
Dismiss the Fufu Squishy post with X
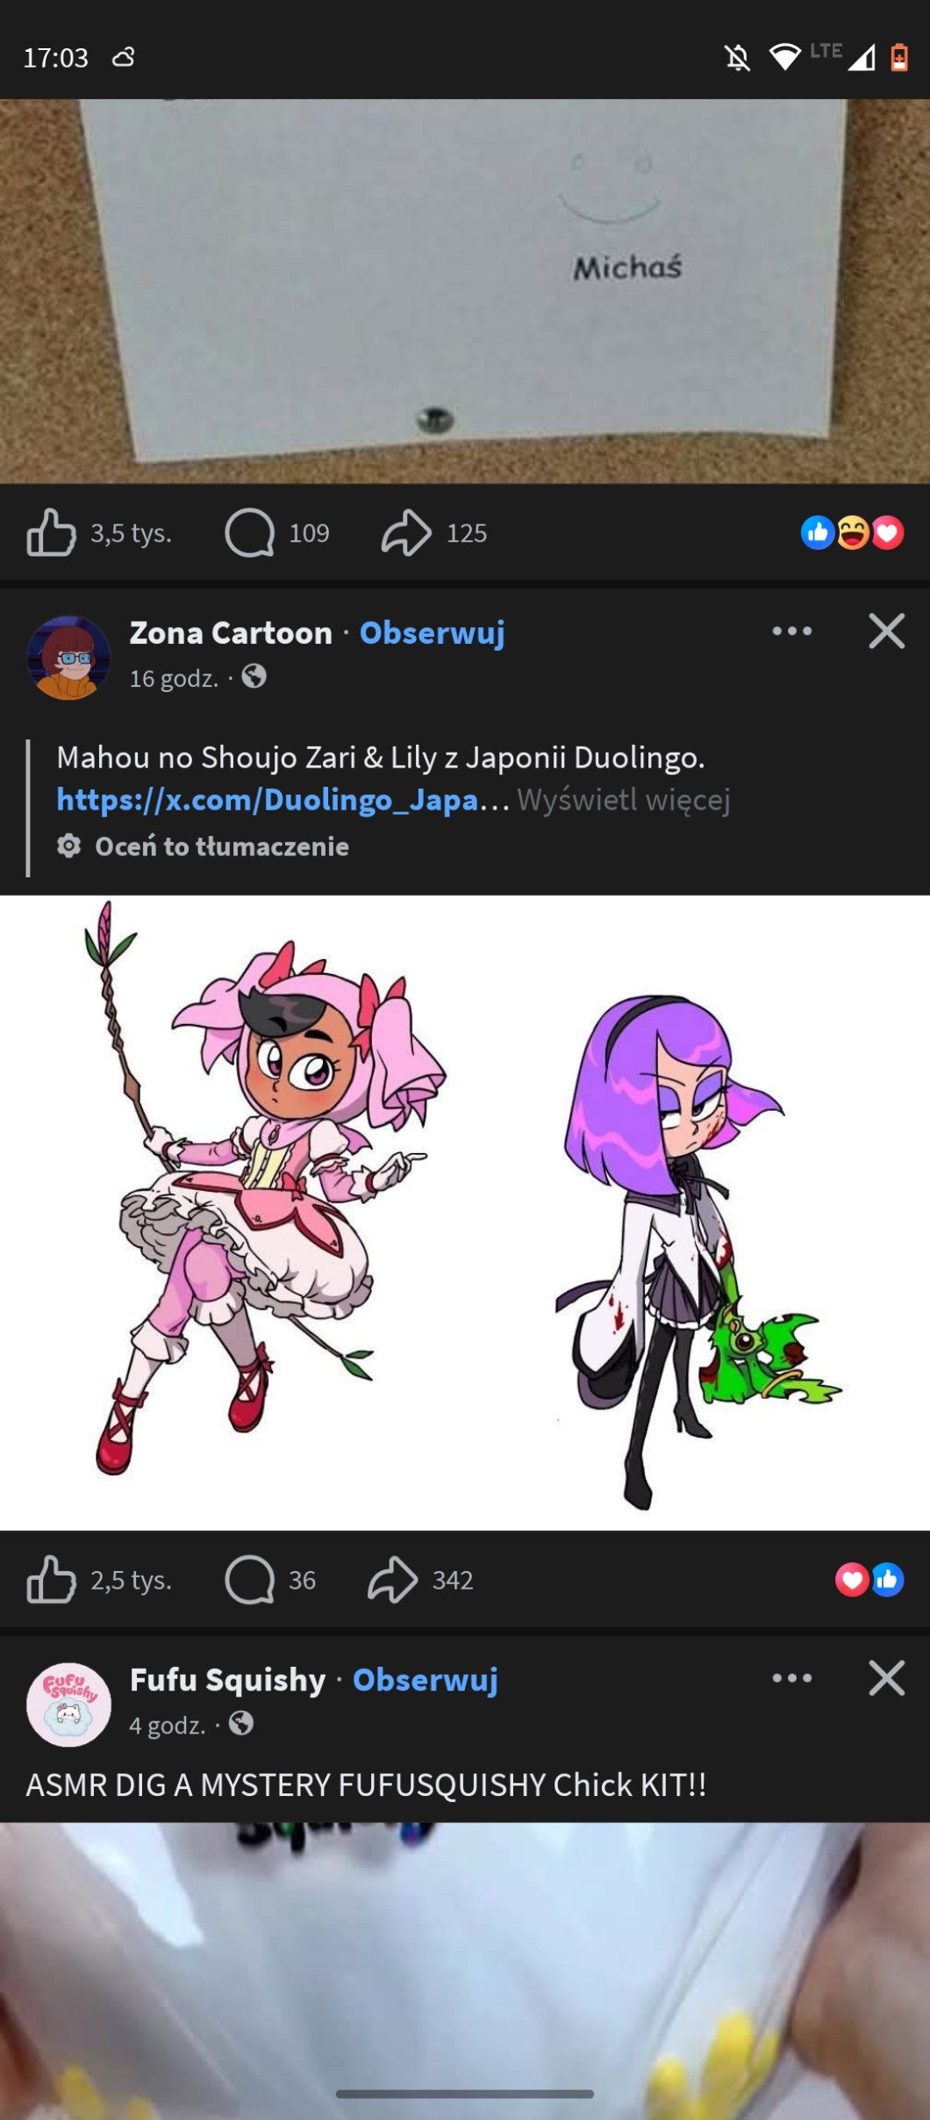tap(887, 1678)
